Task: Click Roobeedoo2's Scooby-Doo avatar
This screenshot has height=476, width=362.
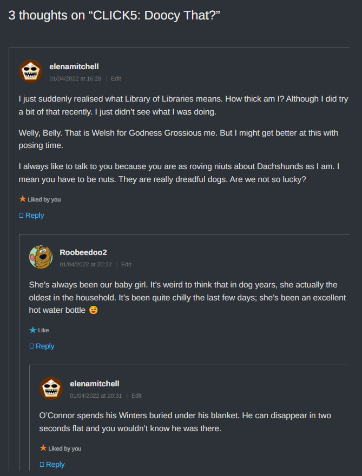Action: 41,257
